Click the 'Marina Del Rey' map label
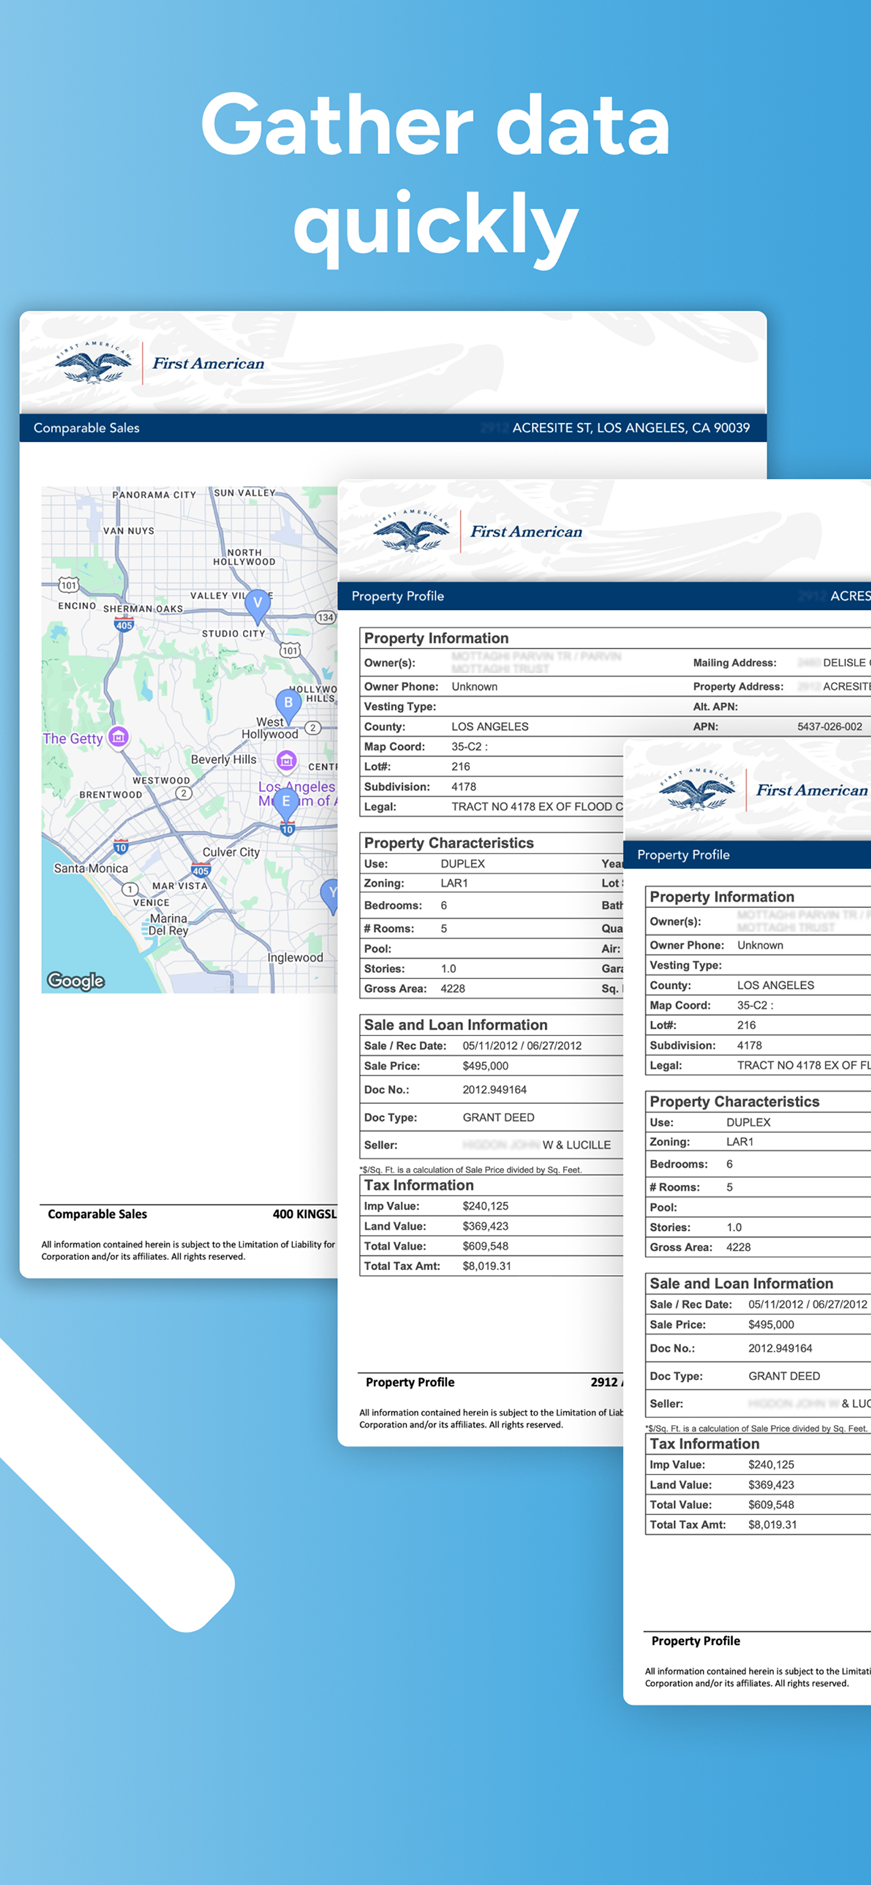871x1885 pixels. coord(168,924)
